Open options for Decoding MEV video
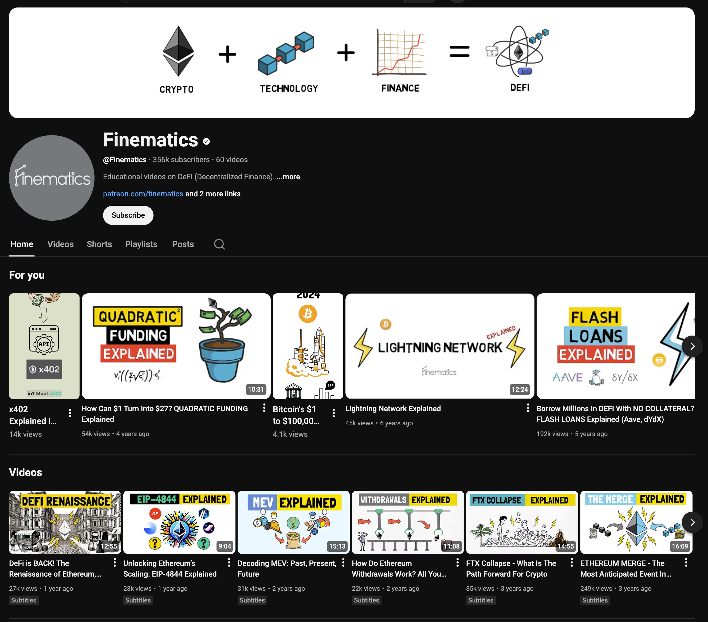708x622 pixels. (x=343, y=562)
